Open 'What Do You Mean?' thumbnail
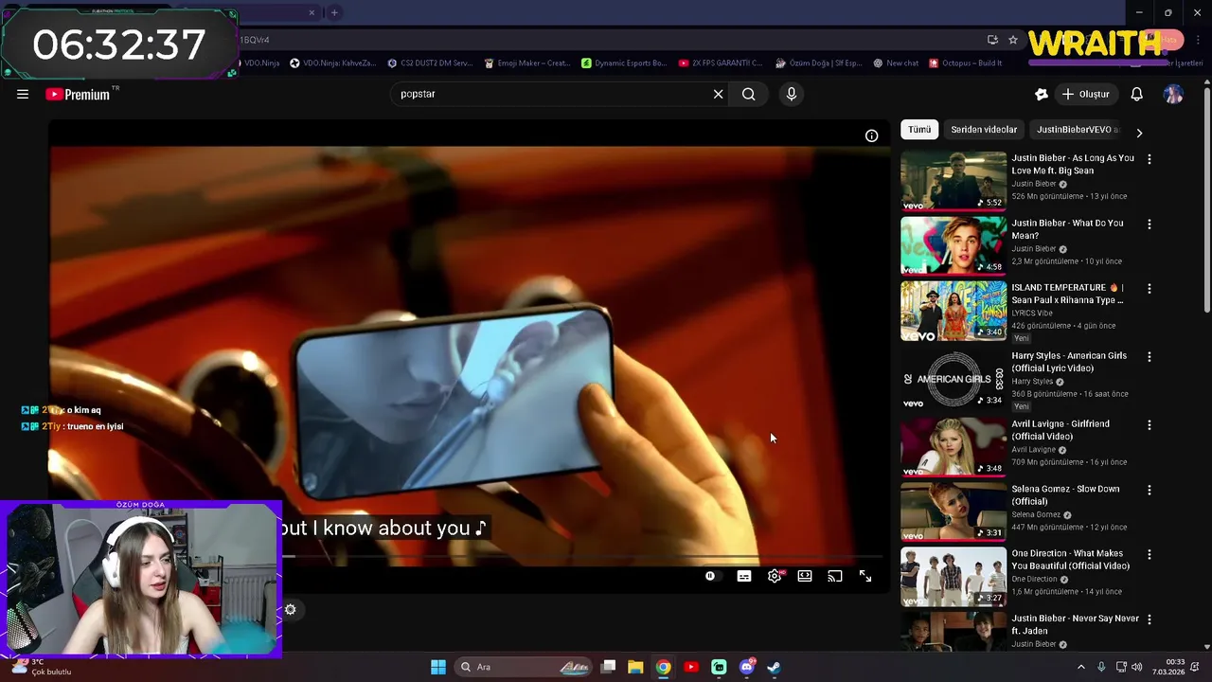Viewport: 1212px width, 682px height. pos(954,245)
